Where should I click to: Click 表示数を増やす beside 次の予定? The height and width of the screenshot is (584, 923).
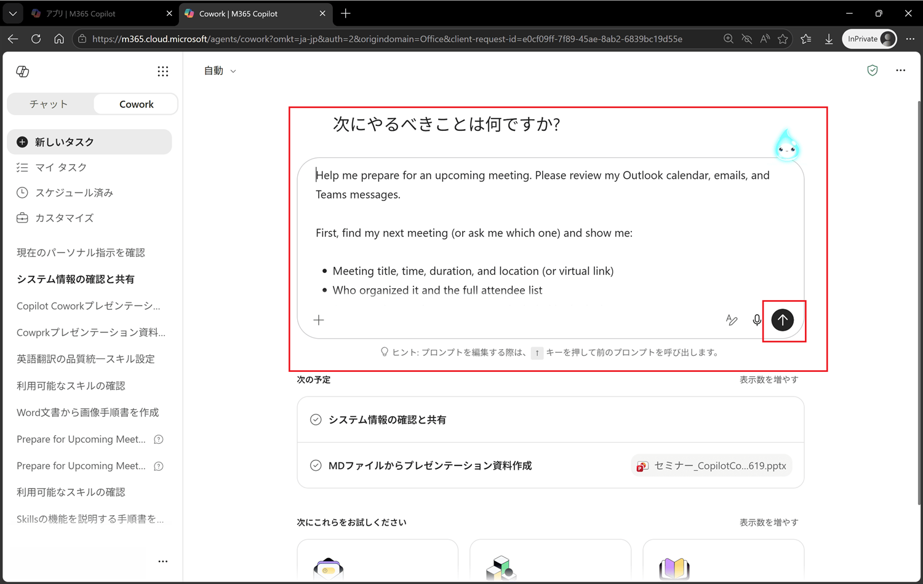click(x=769, y=380)
